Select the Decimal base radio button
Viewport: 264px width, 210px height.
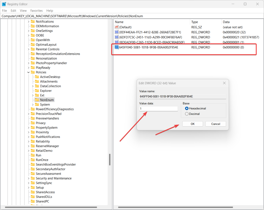coord(187,114)
